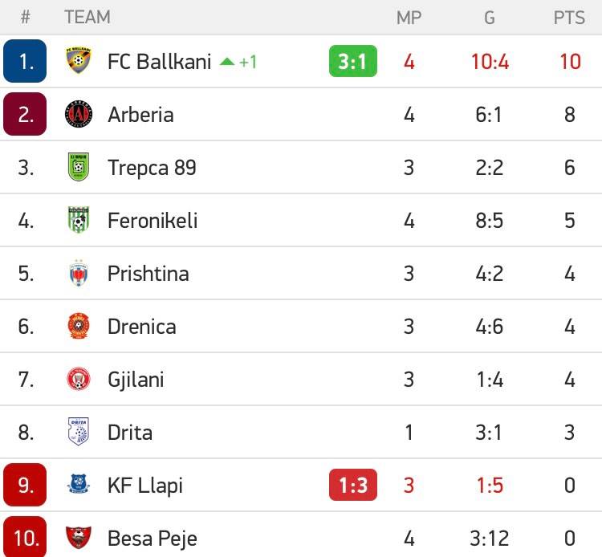Open the Feronikeli team badge
The image size is (602, 557).
coord(79,220)
